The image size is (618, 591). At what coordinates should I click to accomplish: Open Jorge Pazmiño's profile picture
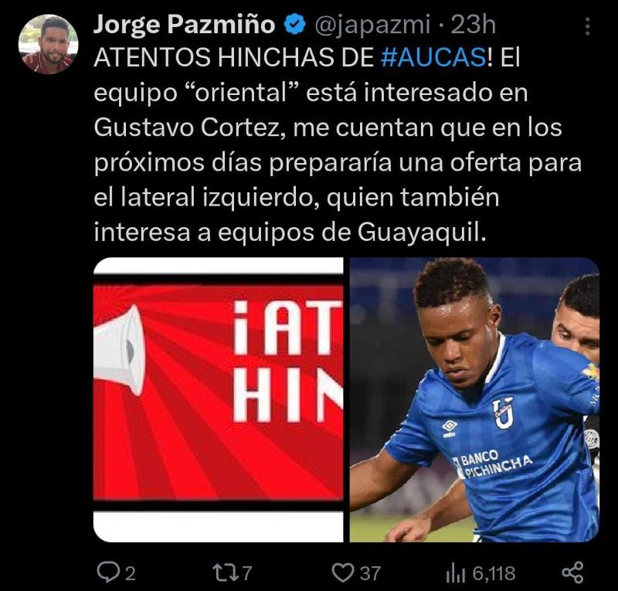[x=48, y=44]
